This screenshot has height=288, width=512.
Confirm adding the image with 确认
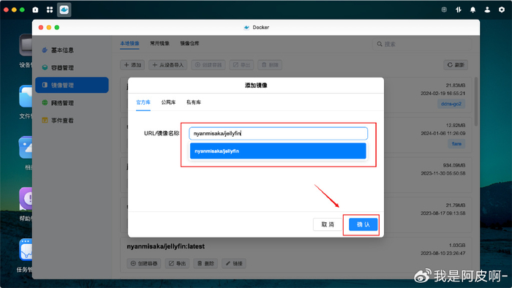pos(363,224)
